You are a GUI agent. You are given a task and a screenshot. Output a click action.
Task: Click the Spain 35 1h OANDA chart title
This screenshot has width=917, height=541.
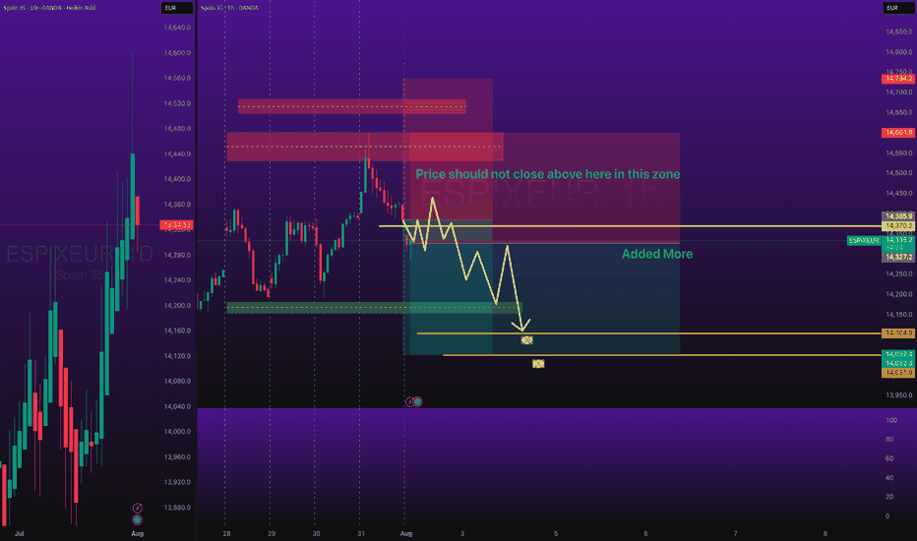tap(229, 8)
